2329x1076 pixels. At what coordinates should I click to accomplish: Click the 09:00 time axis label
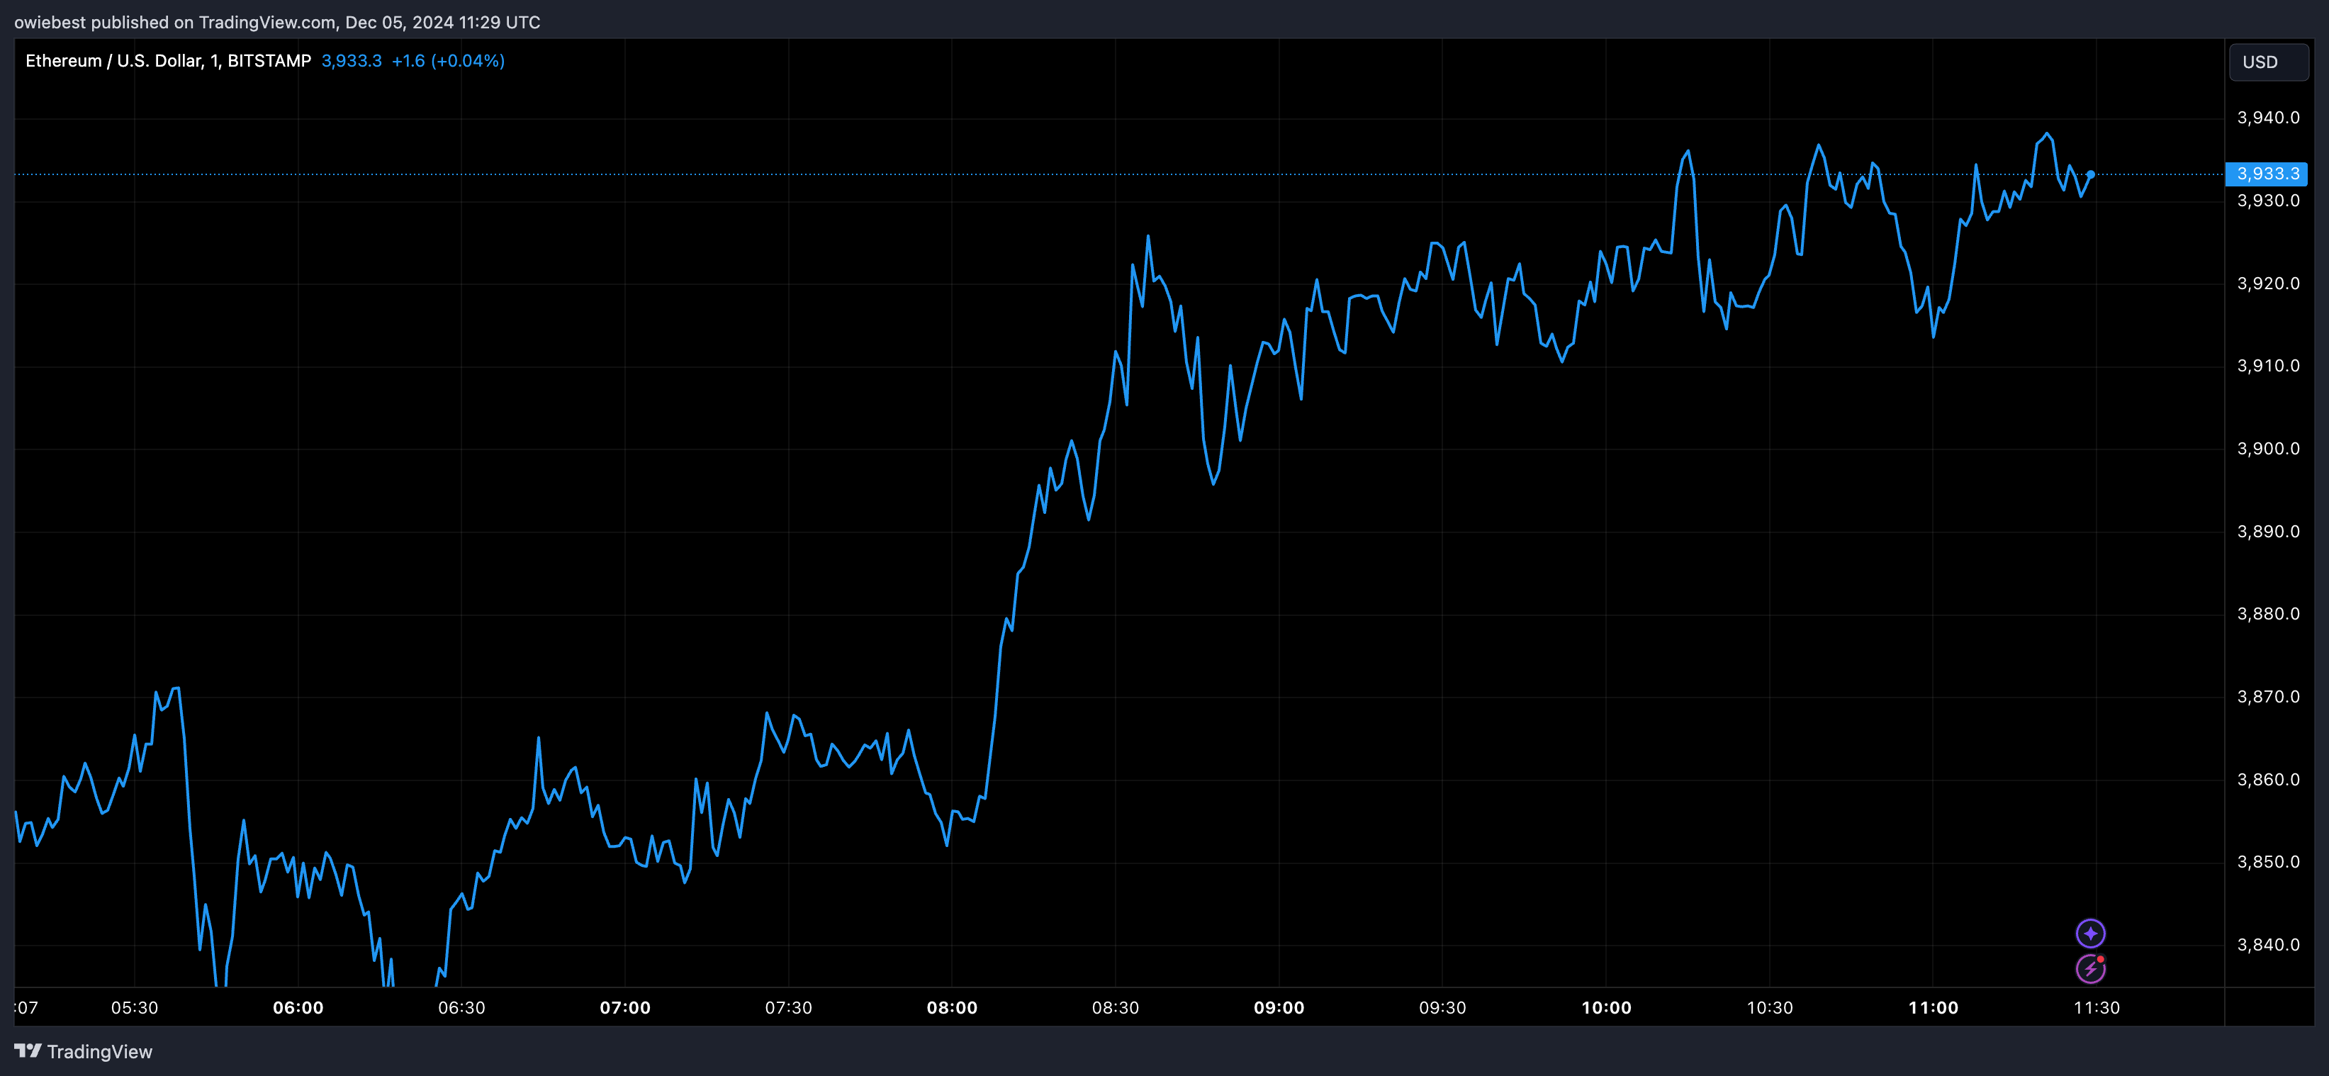1279,1008
